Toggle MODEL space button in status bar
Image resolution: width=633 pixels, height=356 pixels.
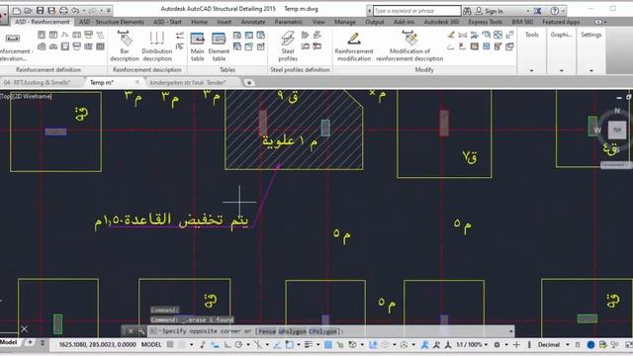click(x=151, y=345)
